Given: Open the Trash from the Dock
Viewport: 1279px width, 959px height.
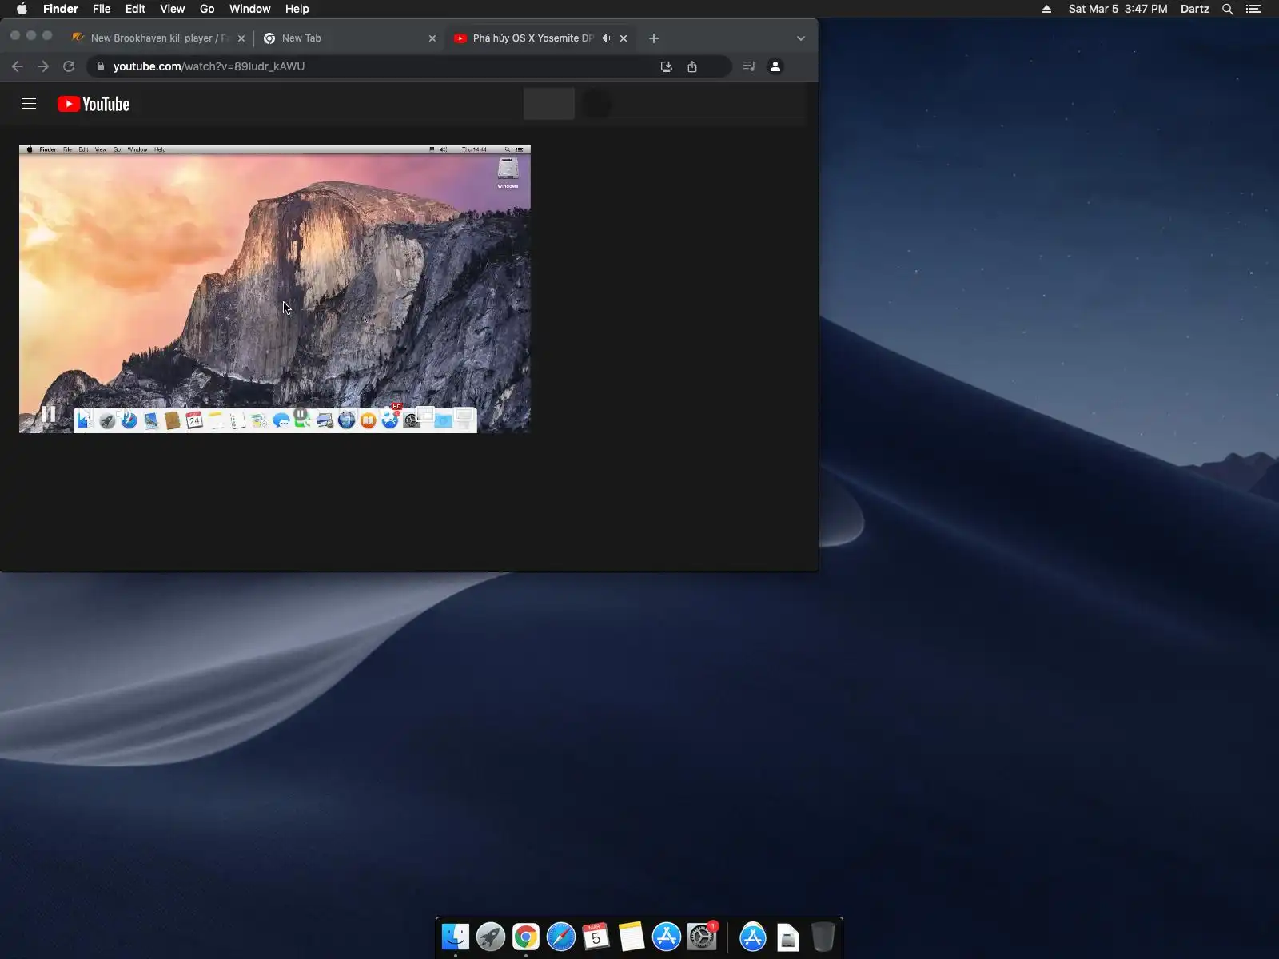Looking at the screenshot, I should [823, 937].
